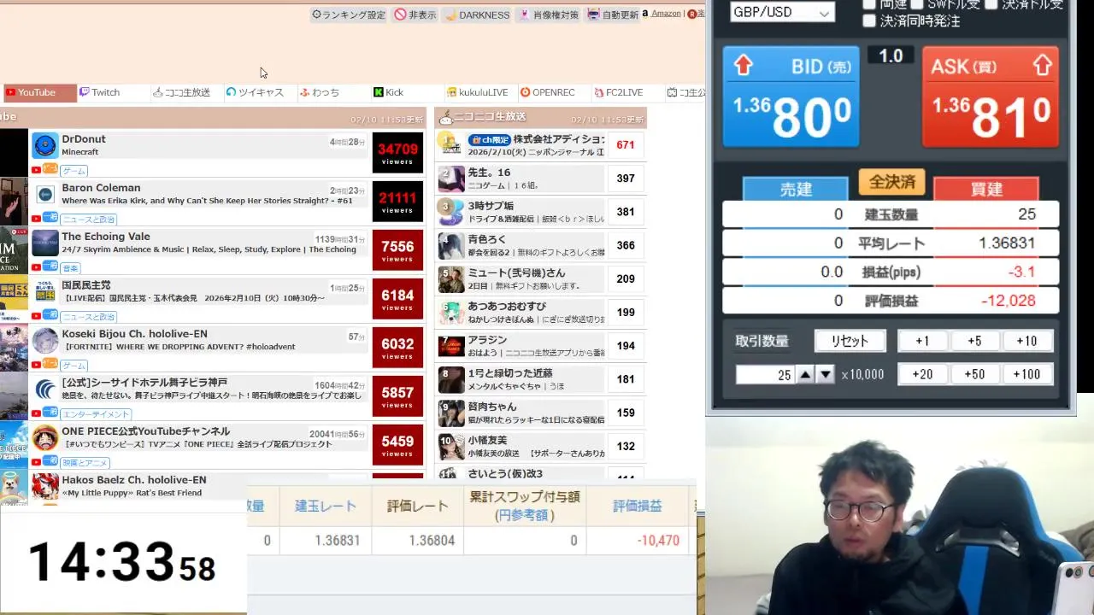Open ミュート(弐号機)さん avatar
Image resolution: width=1094 pixels, height=615 pixels.
450,278
